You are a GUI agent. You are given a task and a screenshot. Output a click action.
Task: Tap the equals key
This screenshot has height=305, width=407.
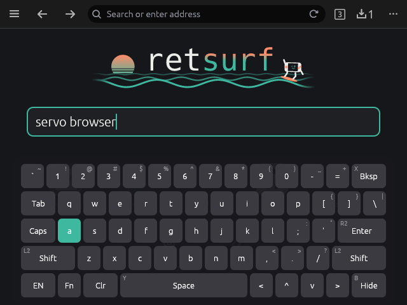338,176
